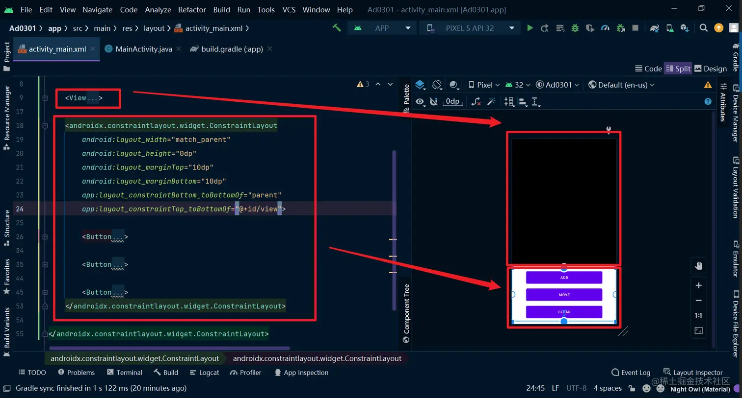Open the SDK Manager icon
742x398 pixels.
click(x=685, y=28)
